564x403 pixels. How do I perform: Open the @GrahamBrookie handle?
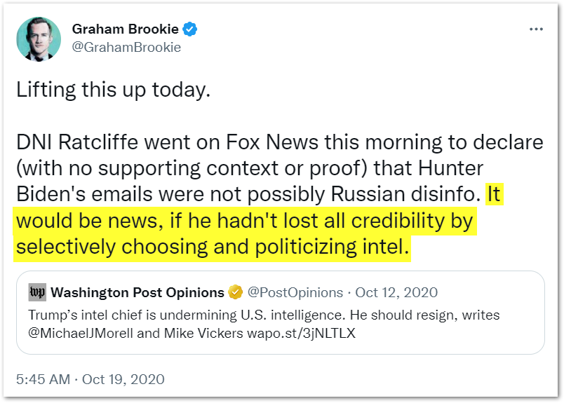click(x=126, y=48)
